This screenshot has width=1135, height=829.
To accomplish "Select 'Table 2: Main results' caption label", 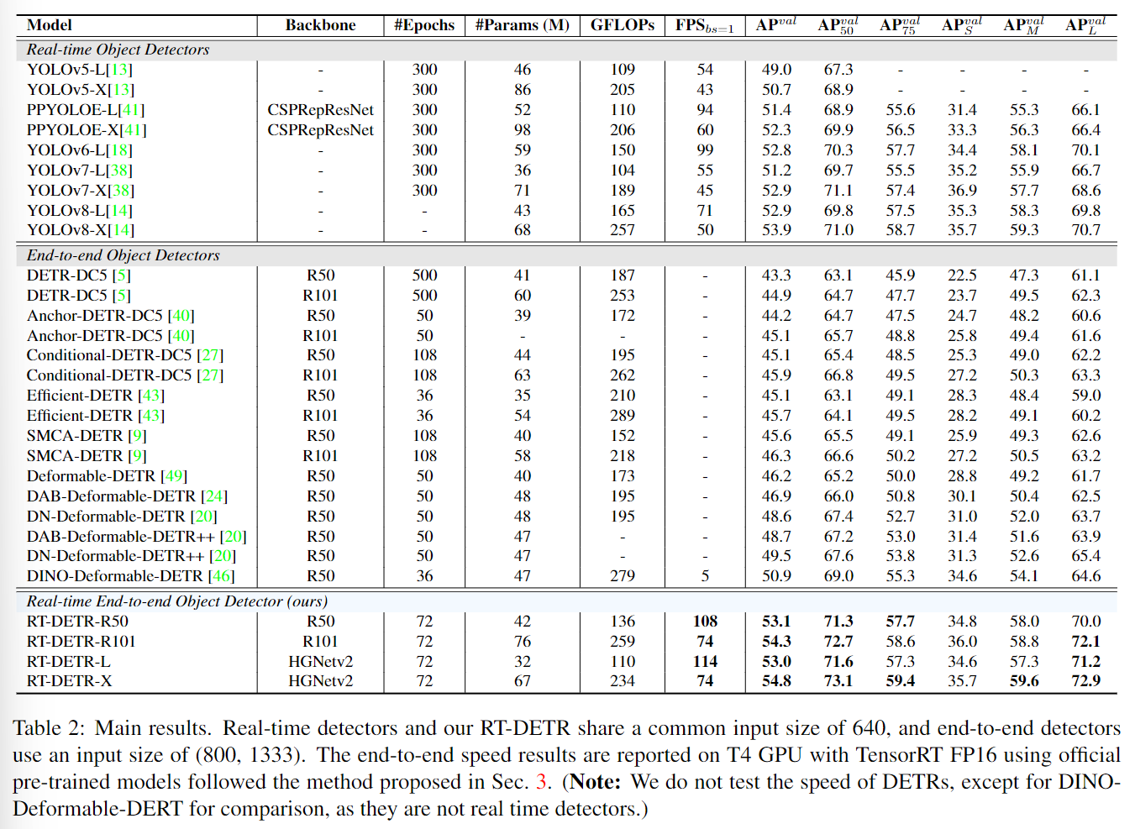I will [x=111, y=728].
